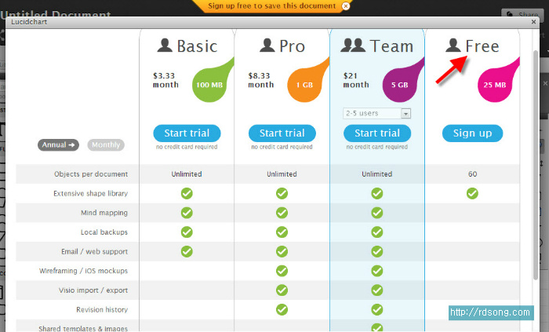This screenshot has height=332, width=549.
Task: Start trial for the Team plan
Action: [x=377, y=133]
